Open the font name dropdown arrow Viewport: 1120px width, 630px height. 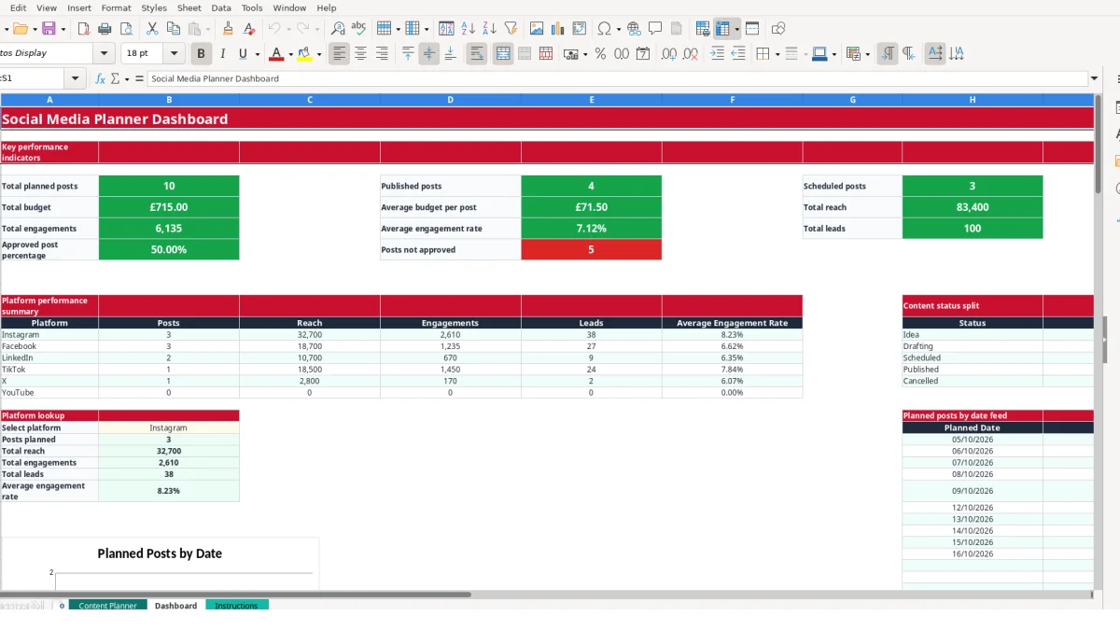(x=104, y=54)
